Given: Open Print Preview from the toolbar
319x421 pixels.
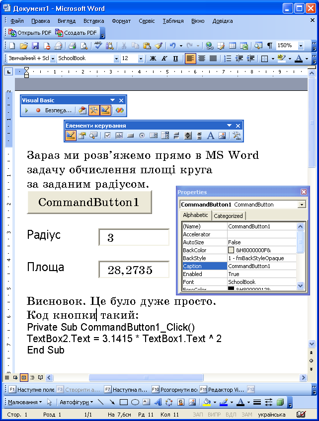Looking at the screenshot, I should click(x=84, y=46).
